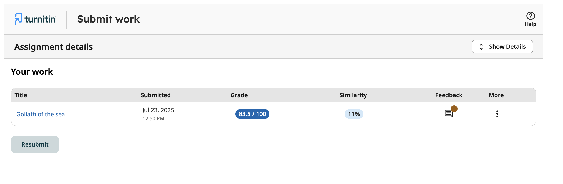Select the Title column header
The width and height of the screenshot is (563, 184).
click(x=21, y=95)
